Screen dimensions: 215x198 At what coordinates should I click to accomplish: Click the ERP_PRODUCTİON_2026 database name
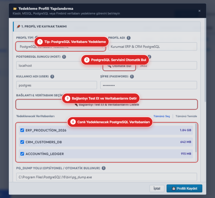(x=46, y=130)
